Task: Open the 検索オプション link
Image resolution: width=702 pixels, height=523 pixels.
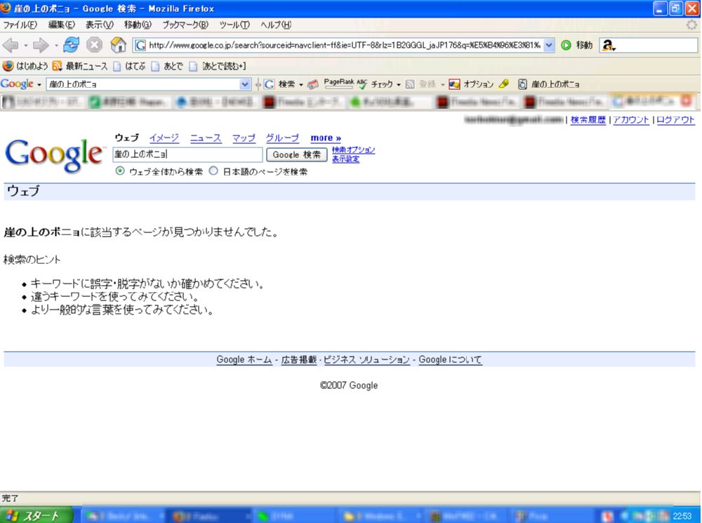Action: point(353,150)
